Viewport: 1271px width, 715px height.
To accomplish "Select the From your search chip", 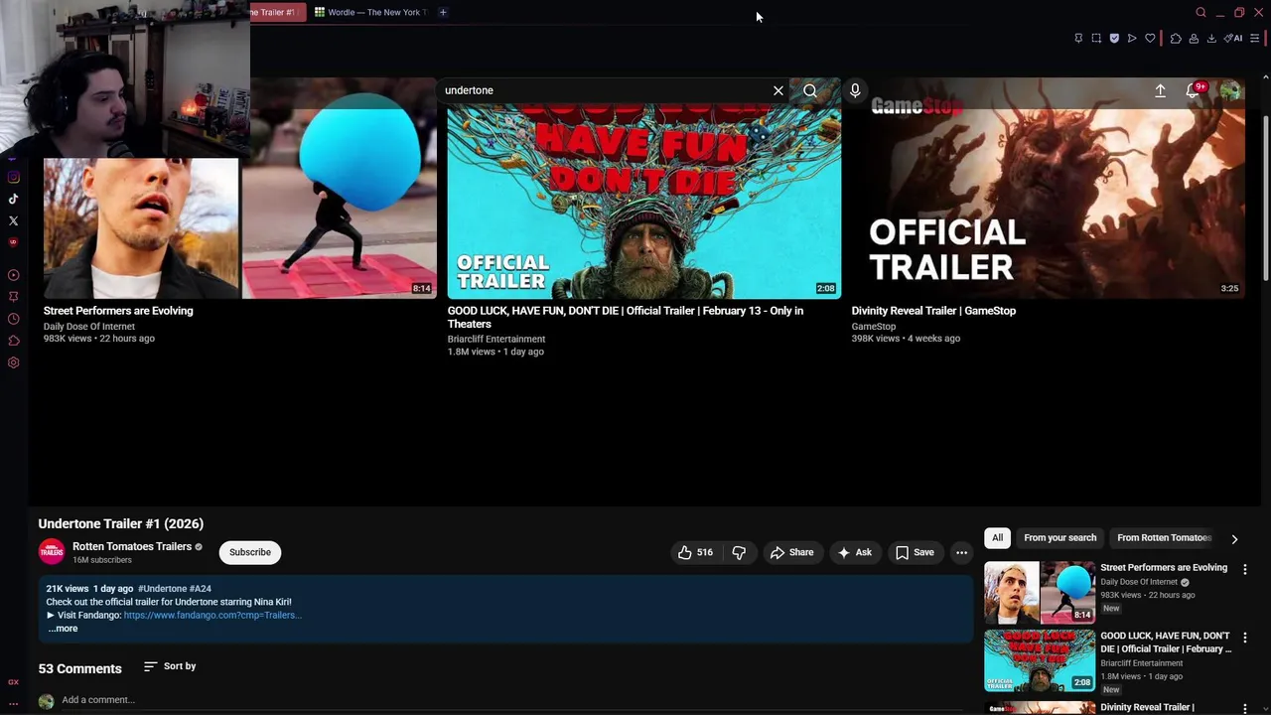I will point(1060,538).
